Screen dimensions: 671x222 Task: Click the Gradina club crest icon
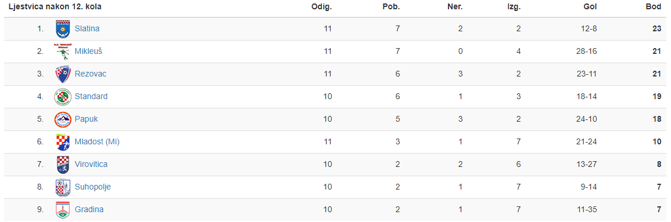pyautogui.click(x=63, y=210)
